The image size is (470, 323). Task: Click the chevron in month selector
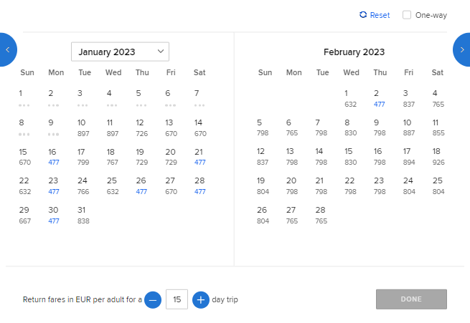pos(161,51)
